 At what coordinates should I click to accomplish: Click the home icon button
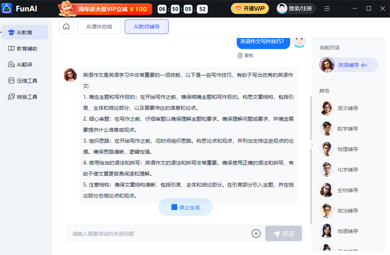[x=66, y=27]
